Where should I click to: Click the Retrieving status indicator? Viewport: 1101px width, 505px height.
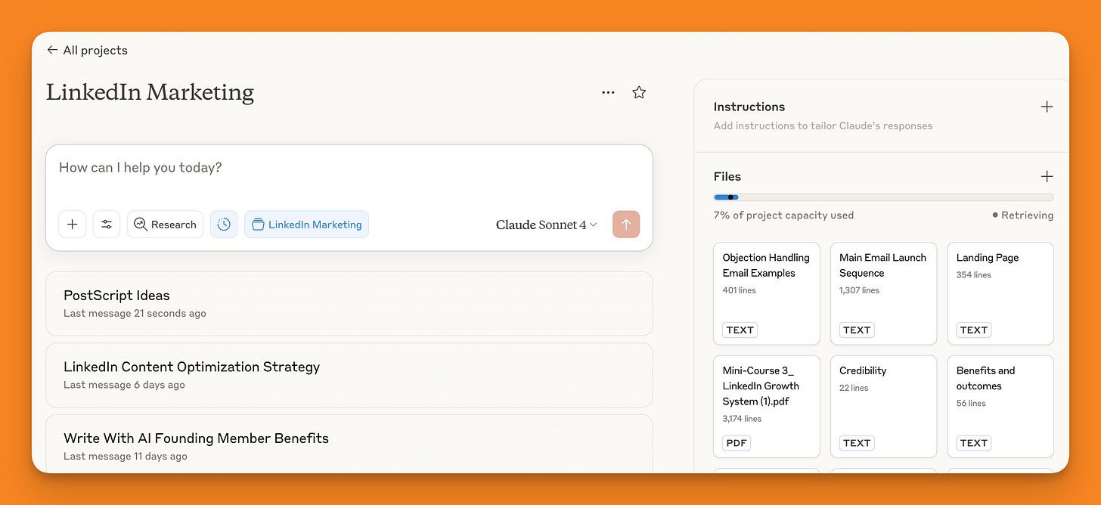click(1023, 215)
